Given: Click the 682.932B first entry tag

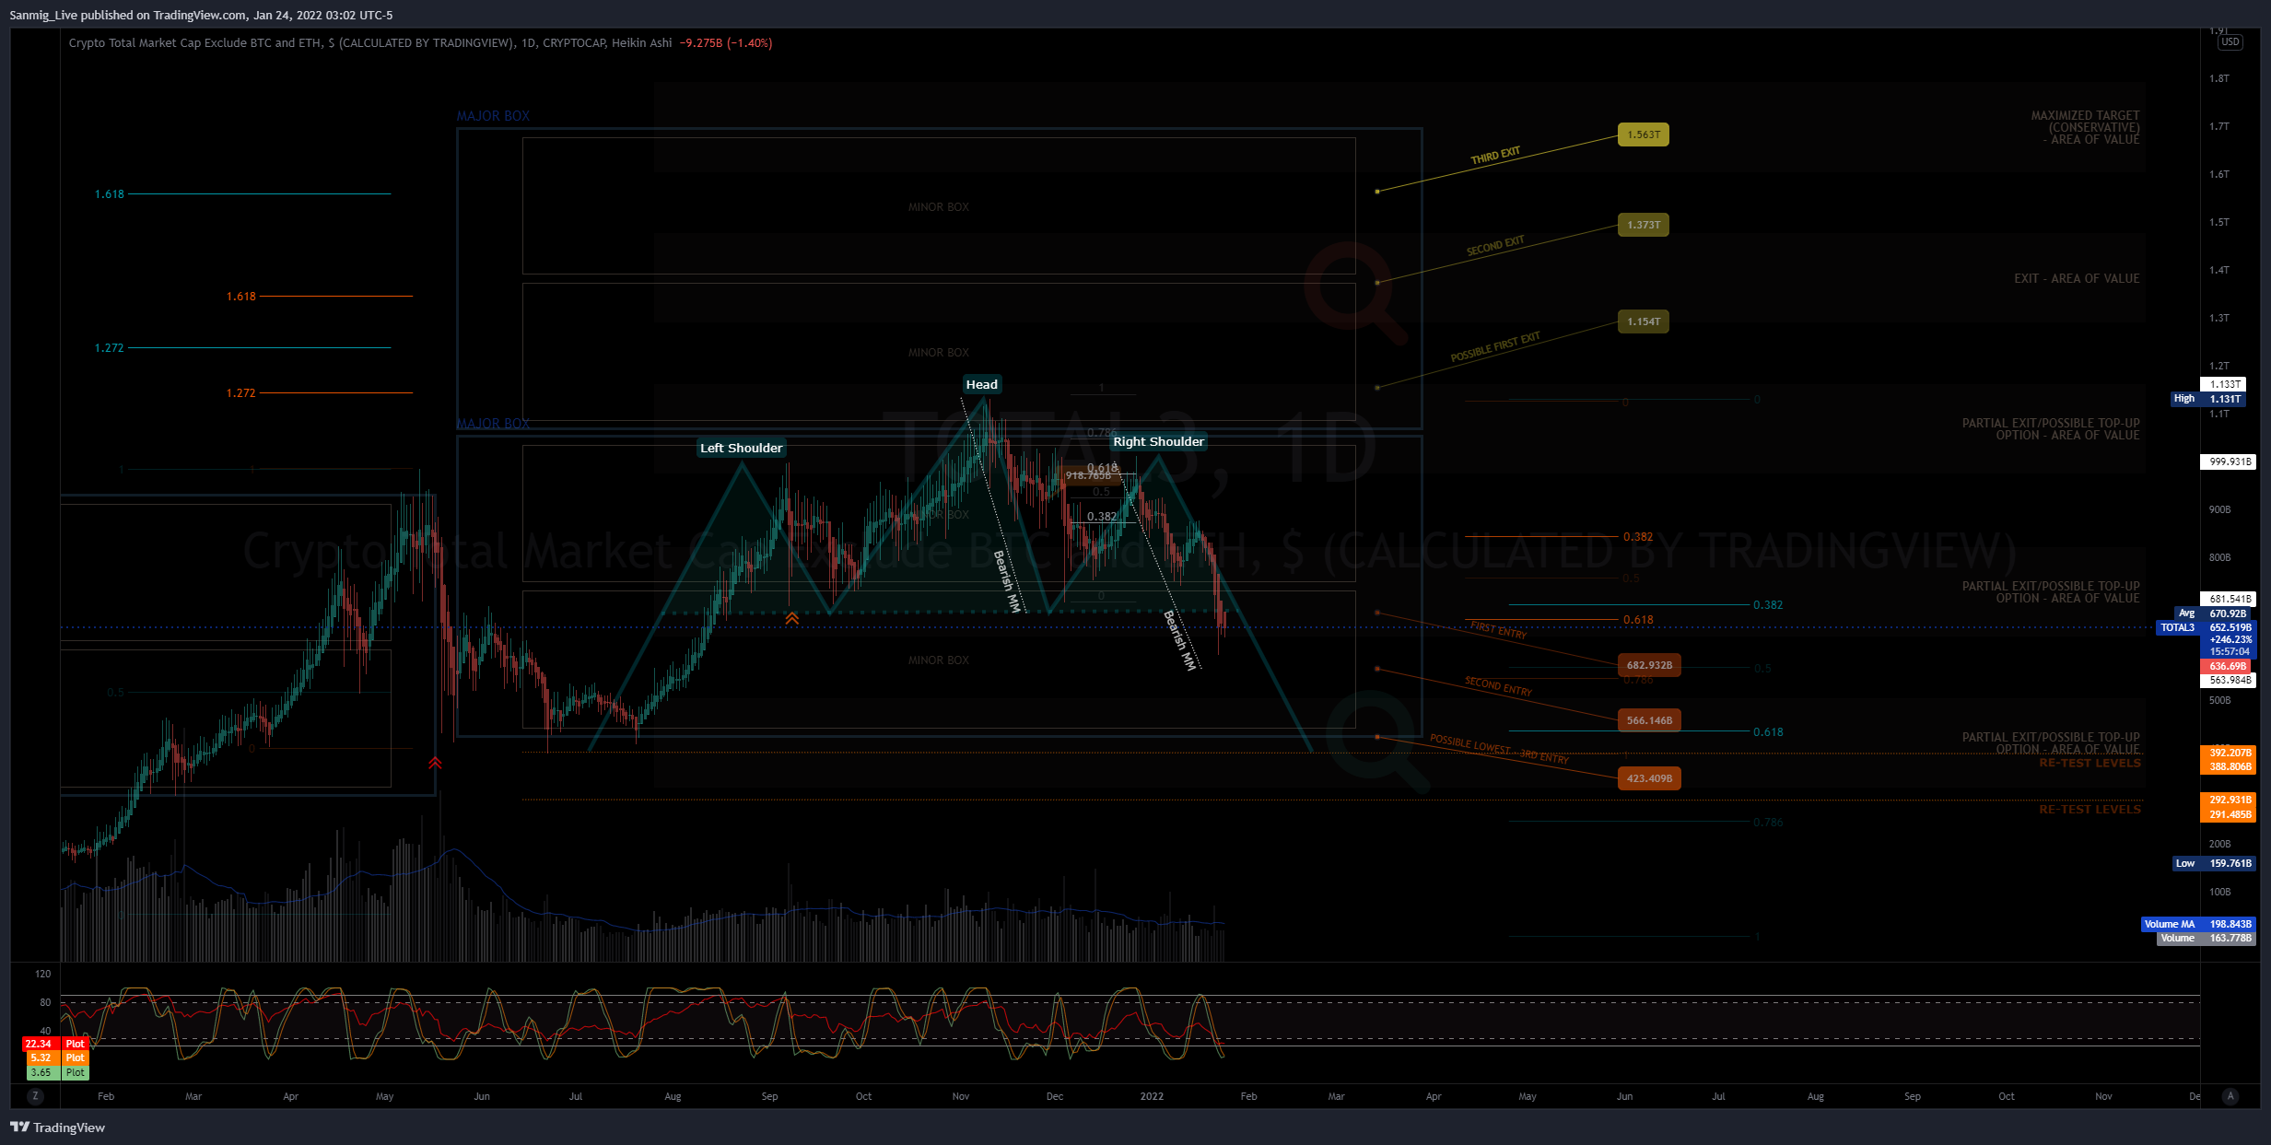Looking at the screenshot, I should [x=1649, y=665].
